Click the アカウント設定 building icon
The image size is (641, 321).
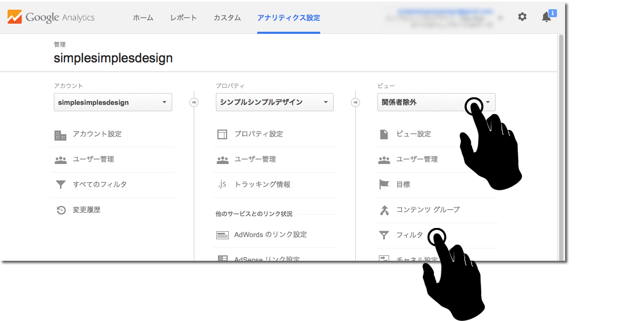pos(61,134)
